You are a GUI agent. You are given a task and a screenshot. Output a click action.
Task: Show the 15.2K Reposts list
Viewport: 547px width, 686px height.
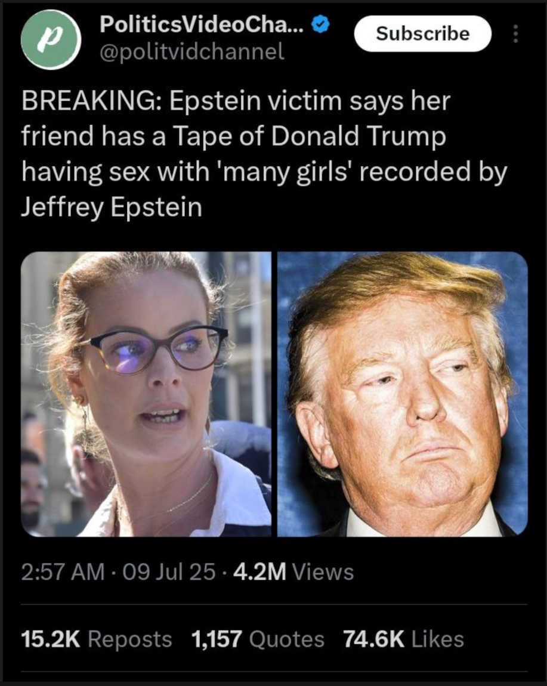point(96,639)
